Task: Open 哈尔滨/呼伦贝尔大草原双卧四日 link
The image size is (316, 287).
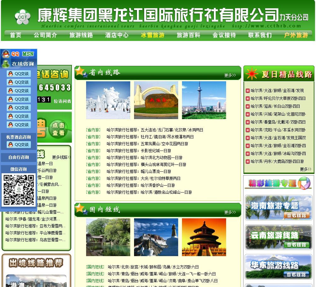Action: (x=278, y=98)
